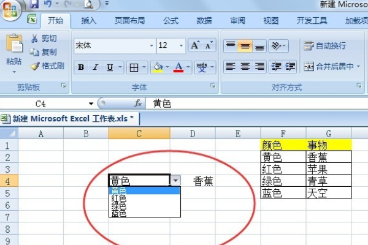Choose 红色 from the dropdown list
The image size is (368, 245).
point(145,198)
